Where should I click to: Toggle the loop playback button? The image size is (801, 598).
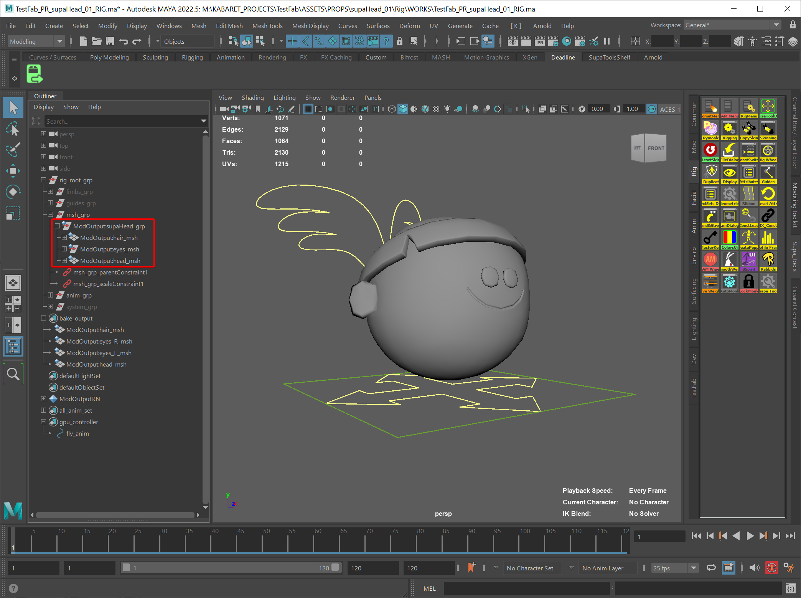[711, 568]
